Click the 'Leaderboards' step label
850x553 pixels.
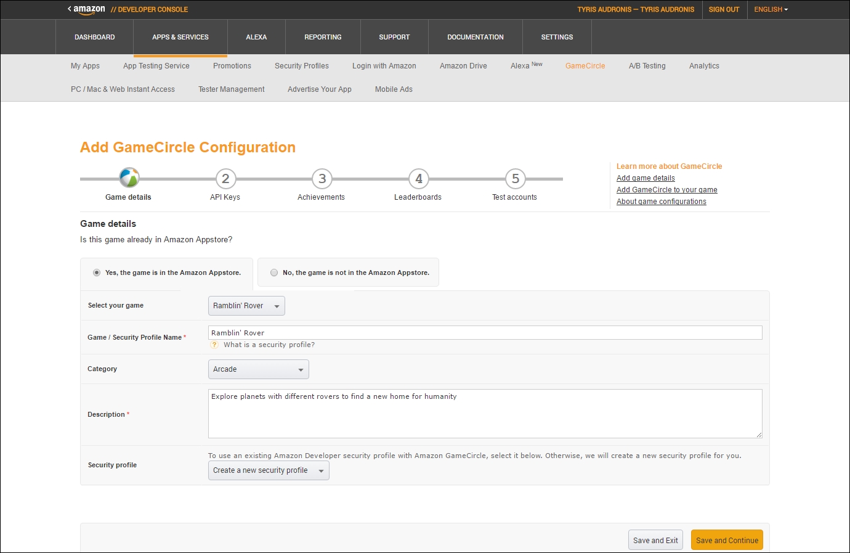418,197
